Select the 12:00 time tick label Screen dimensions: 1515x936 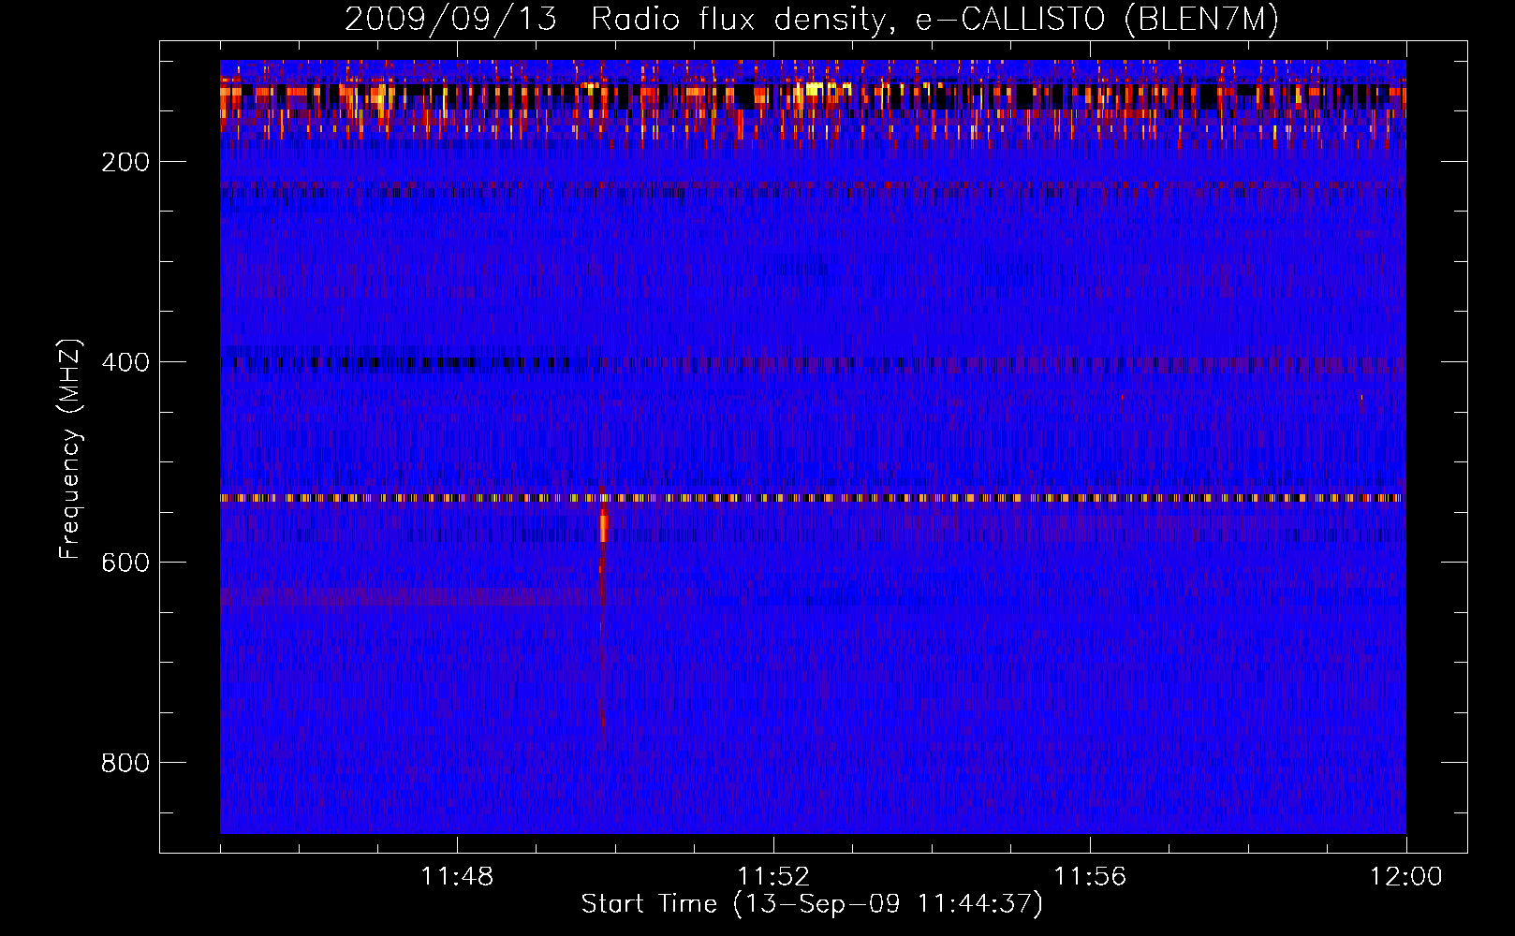tap(1405, 877)
